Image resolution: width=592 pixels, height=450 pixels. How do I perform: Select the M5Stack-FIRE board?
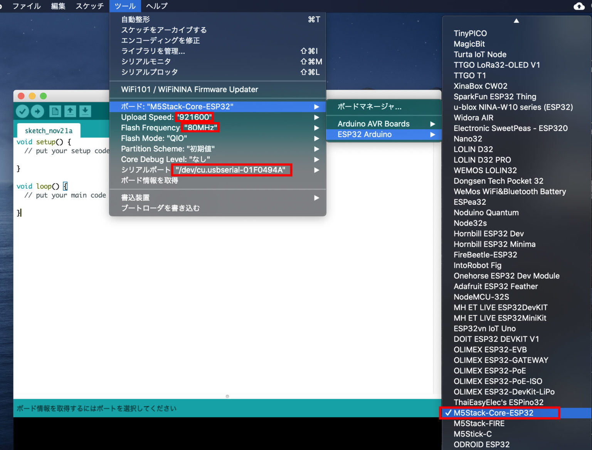pos(479,423)
